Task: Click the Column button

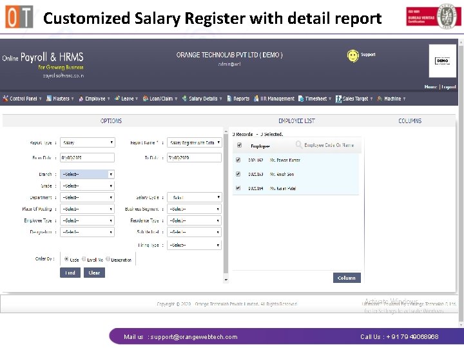Action: click(x=347, y=278)
